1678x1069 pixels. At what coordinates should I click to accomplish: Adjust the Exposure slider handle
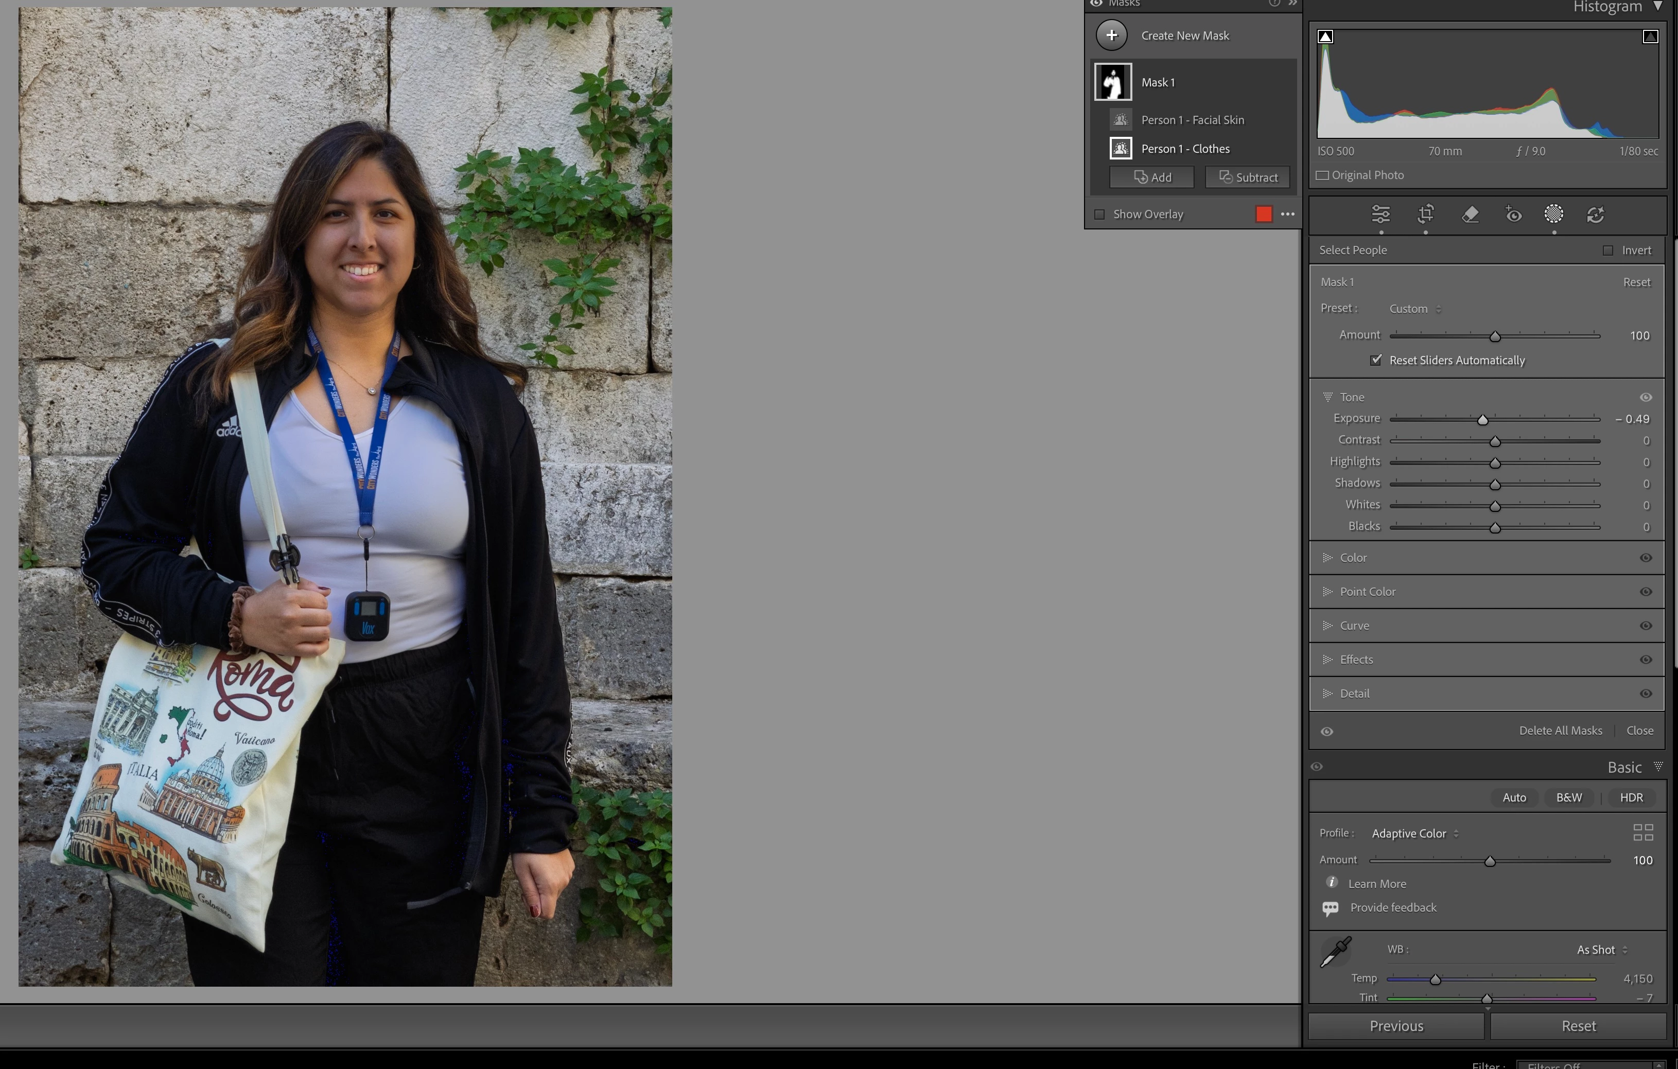coord(1482,420)
